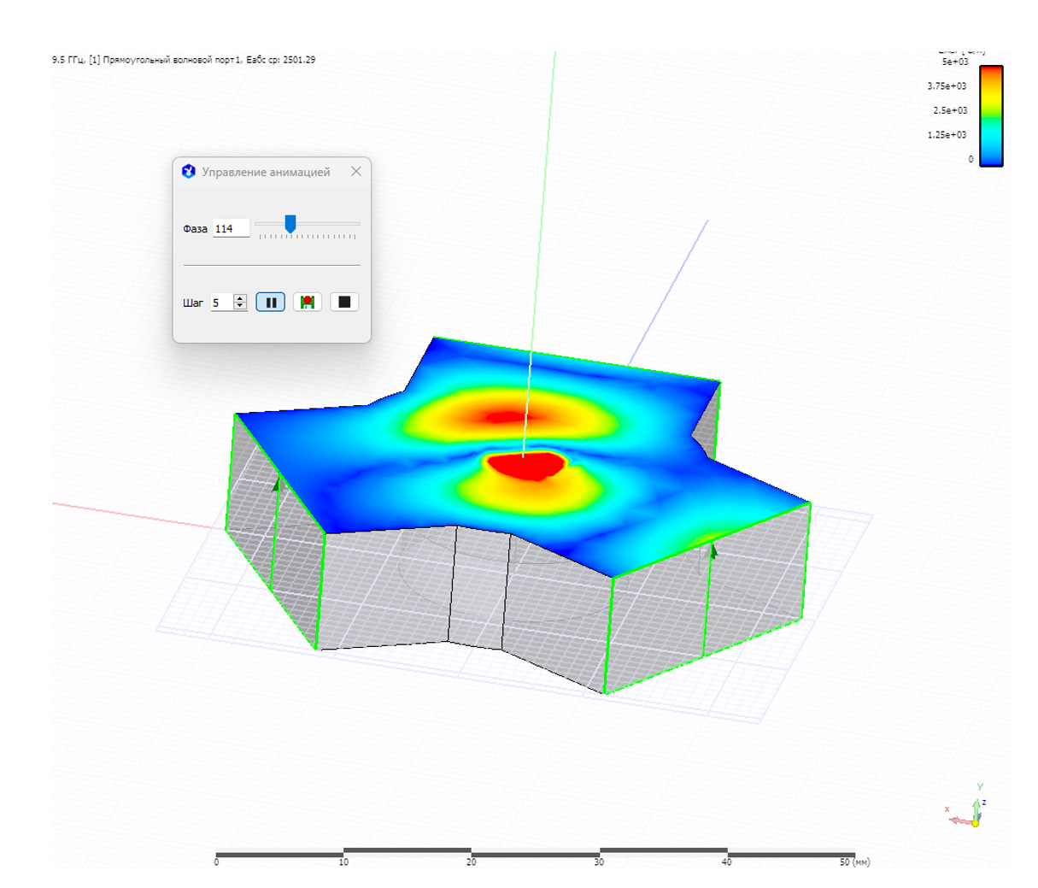The height and width of the screenshot is (888, 1038).
Task: Select the 3.75e+03 legend scale label
Action: (x=947, y=86)
